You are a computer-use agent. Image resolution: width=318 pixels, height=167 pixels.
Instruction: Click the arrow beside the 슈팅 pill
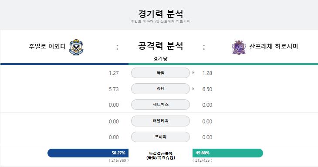tap(193, 89)
